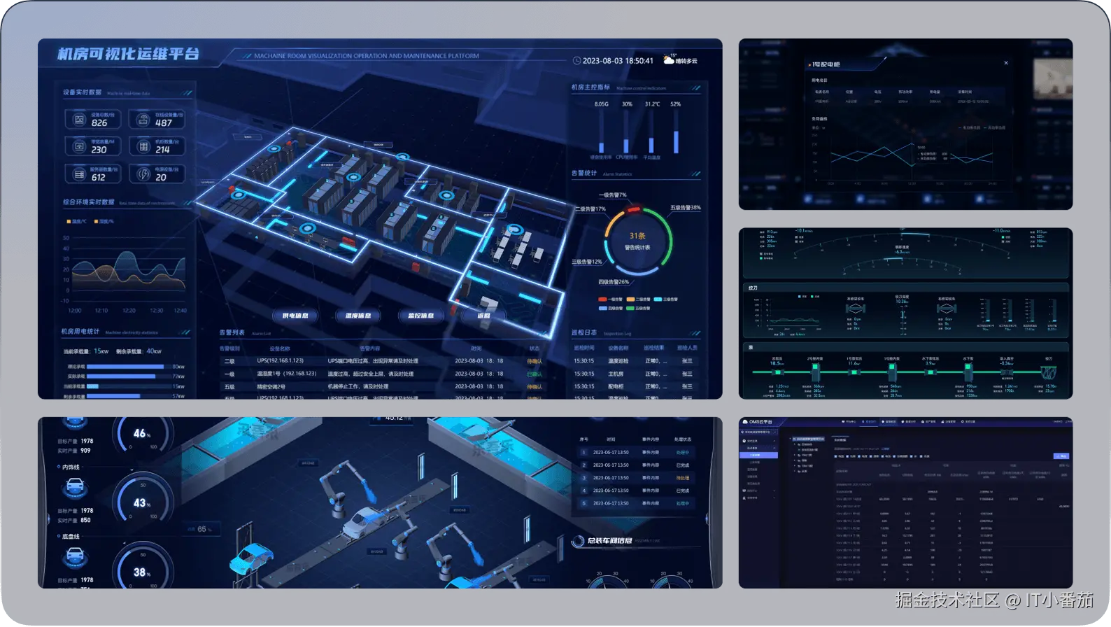Screen dimensions: 1111x627
Task: Select the map marker in the office desk room
Action: [516, 229]
